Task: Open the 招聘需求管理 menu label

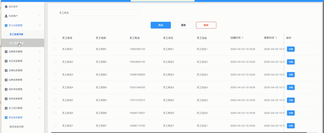Action: pos(16,52)
